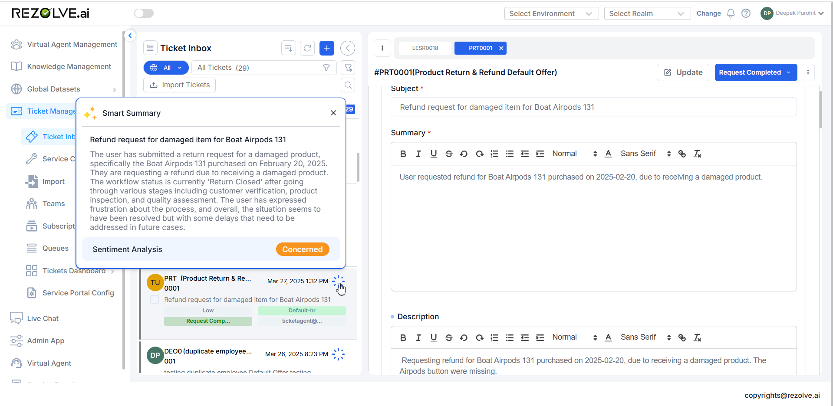The width and height of the screenshot is (833, 406).
Task: Toggle strikethrough in Summary editor
Action: tap(449, 154)
